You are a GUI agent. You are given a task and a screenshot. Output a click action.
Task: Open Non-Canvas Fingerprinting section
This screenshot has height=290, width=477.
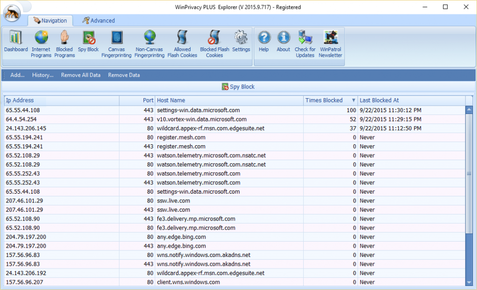tap(150, 44)
